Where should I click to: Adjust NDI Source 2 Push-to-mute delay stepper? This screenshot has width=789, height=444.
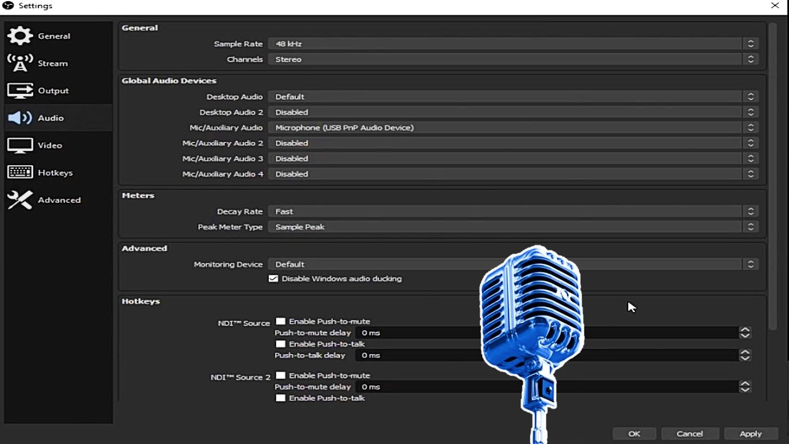(745, 387)
